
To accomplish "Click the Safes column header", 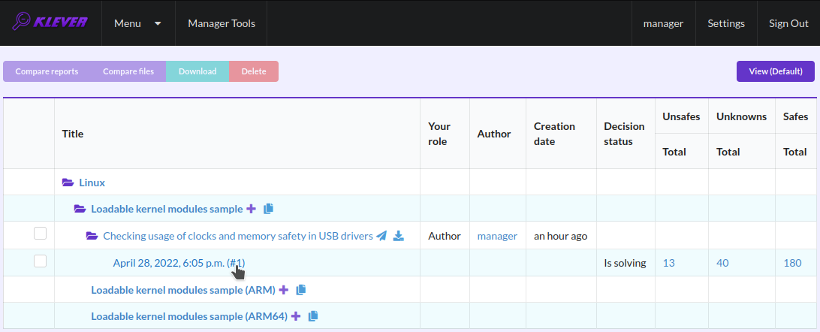I will pos(795,116).
